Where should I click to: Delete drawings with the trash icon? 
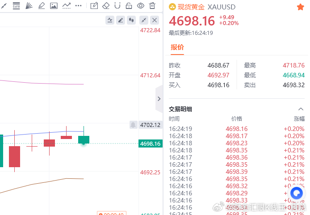click(152, 6)
